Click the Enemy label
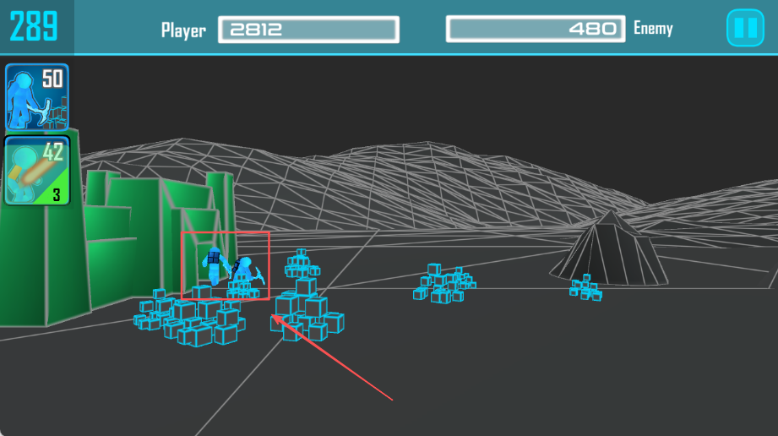Image resolution: width=778 pixels, height=436 pixels. click(653, 29)
